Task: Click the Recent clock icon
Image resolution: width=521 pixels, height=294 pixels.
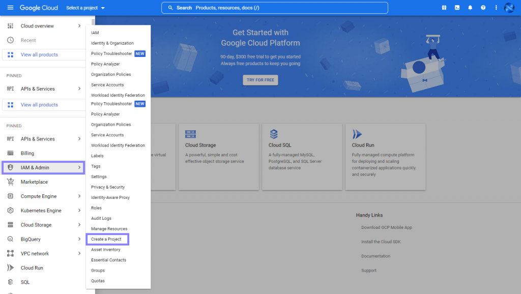Action: pyautogui.click(x=10, y=40)
